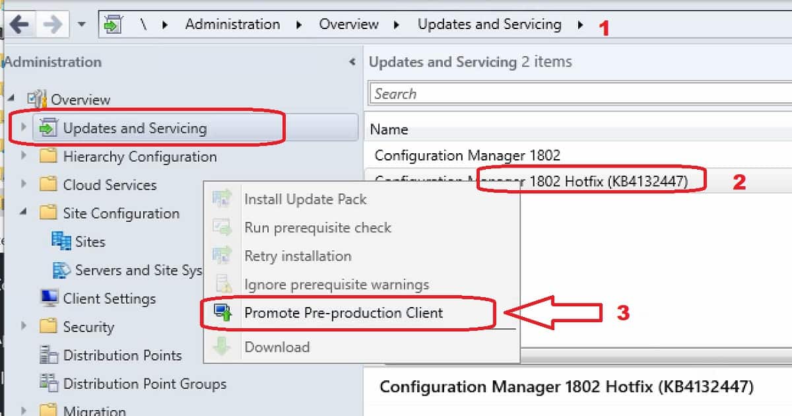
Task: Open Overview in the breadcrumb path
Action: pyautogui.click(x=348, y=24)
